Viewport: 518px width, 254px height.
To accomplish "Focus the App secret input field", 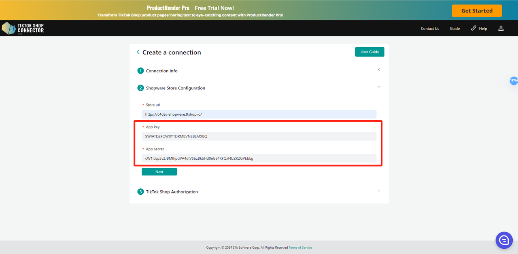I will click(259, 158).
